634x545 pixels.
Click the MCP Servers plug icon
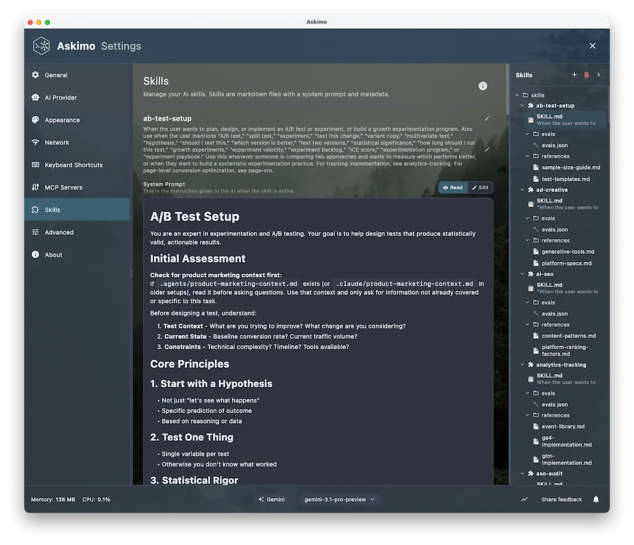coord(35,187)
